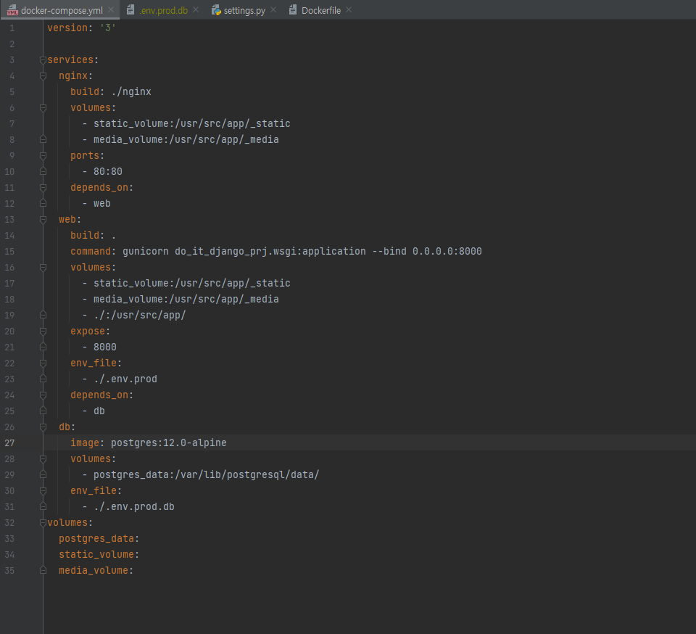Click the "80:80" port mapping

point(108,172)
